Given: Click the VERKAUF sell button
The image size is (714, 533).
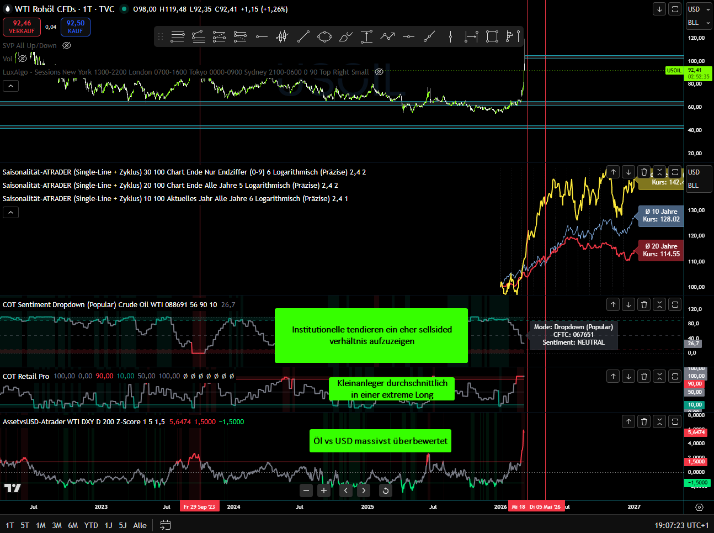Looking at the screenshot, I should pos(22,27).
